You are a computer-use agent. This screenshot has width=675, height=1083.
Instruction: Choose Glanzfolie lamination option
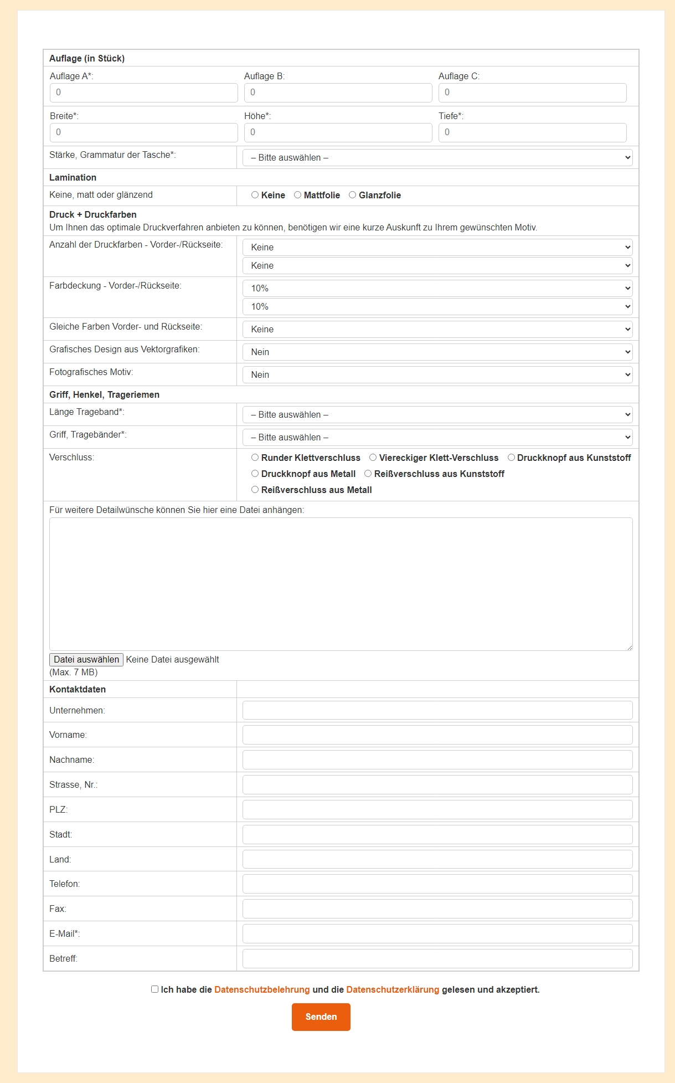pyautogui.click(x=352, y=195)
